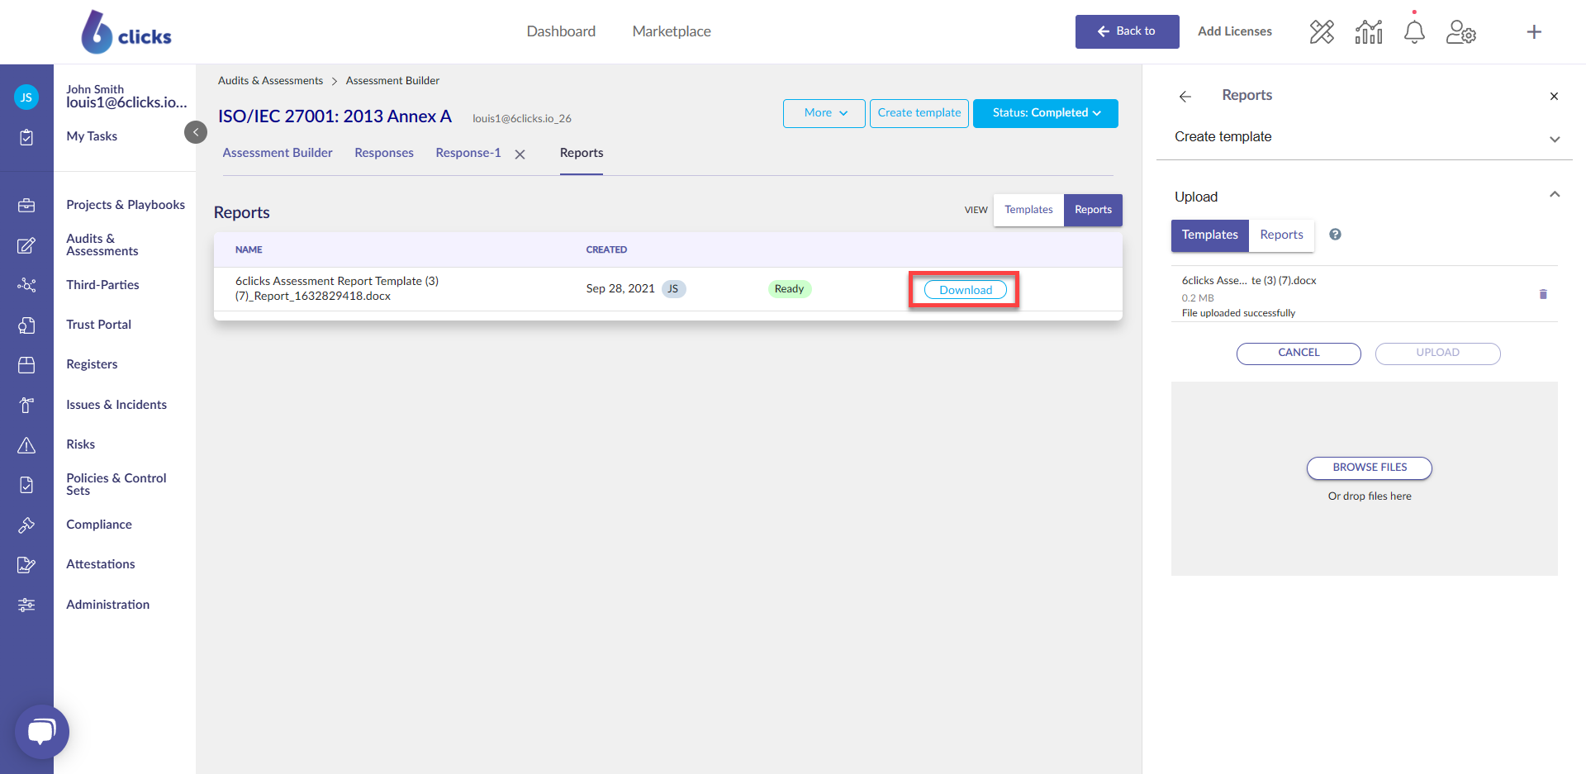Select Reports in the Upload panel
The width and height of the screenshot is (1586, 774).
(x=1281, y=235)
